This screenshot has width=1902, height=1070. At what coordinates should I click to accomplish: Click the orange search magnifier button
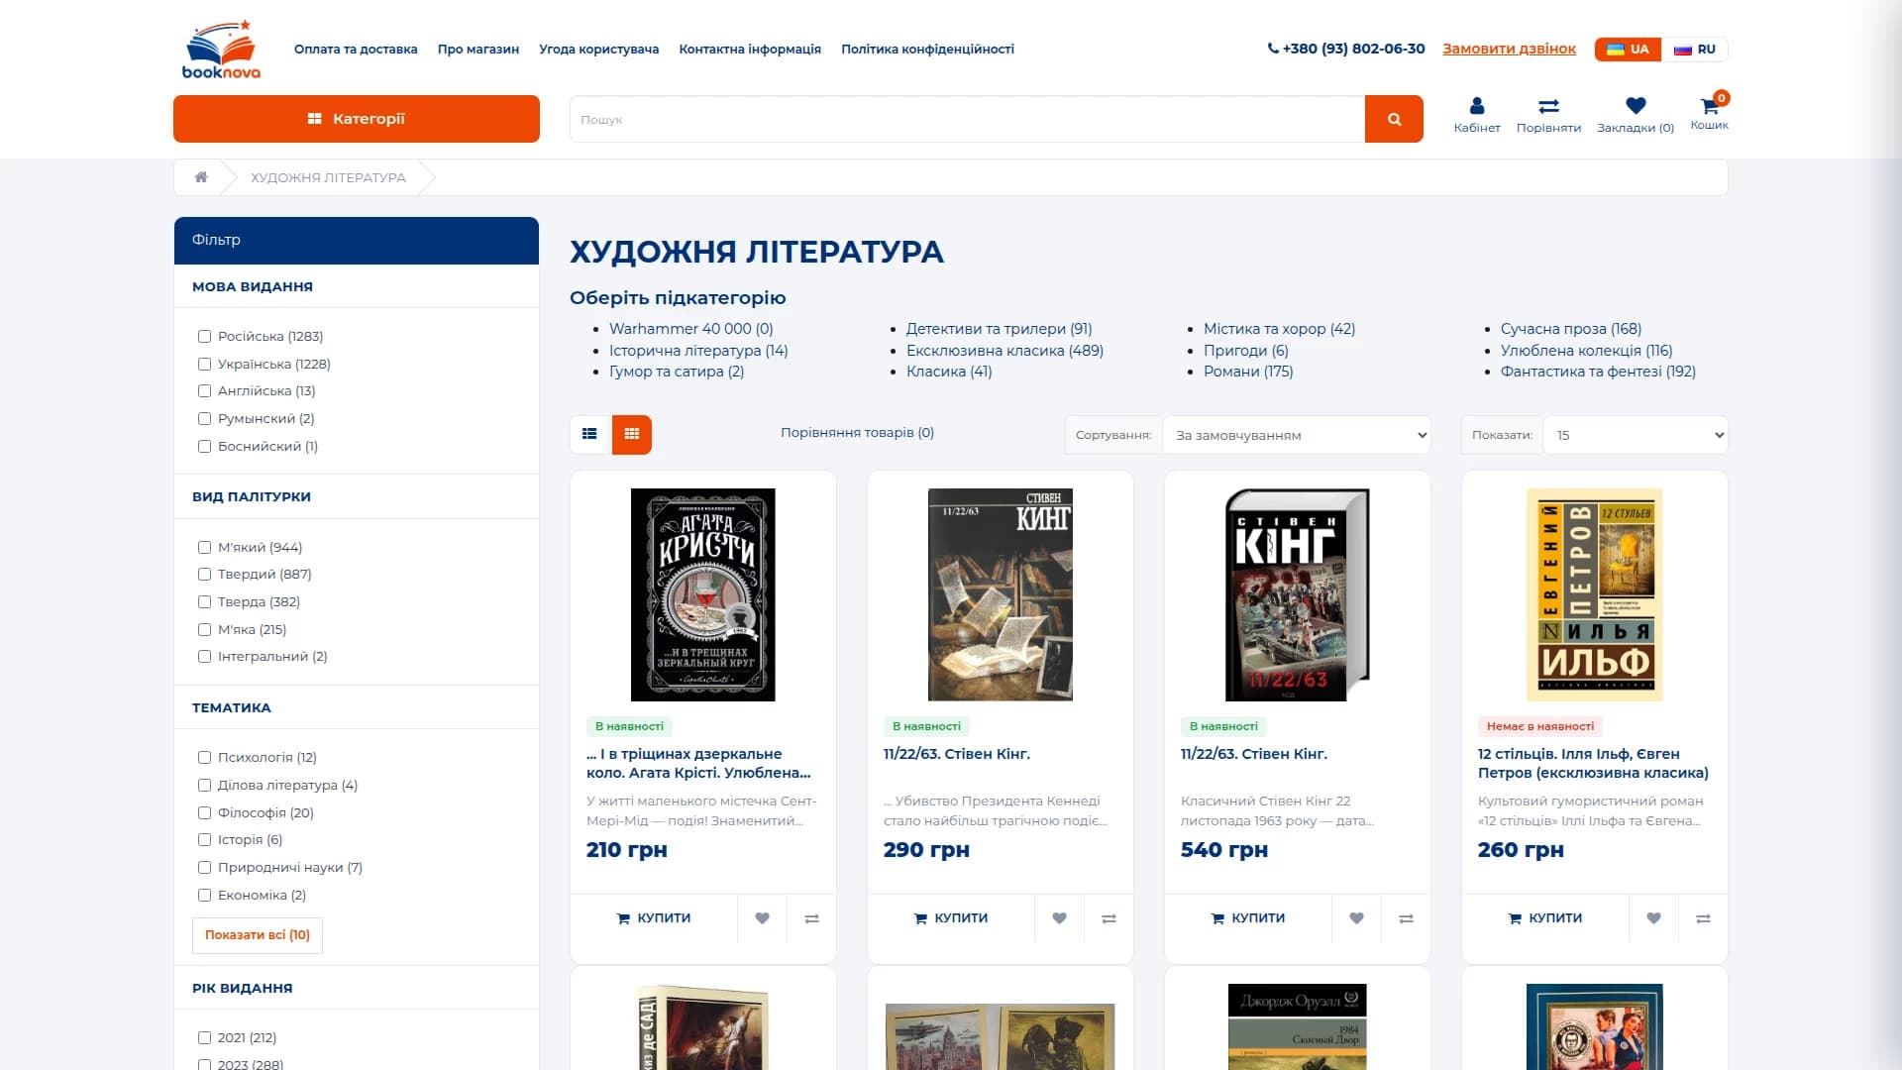tap(1394, 119)
